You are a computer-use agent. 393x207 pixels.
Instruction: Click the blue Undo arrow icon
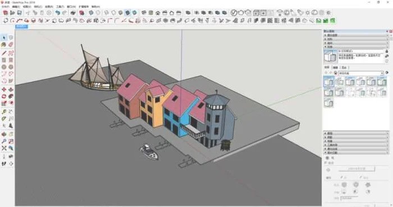[x=58, y=13]
